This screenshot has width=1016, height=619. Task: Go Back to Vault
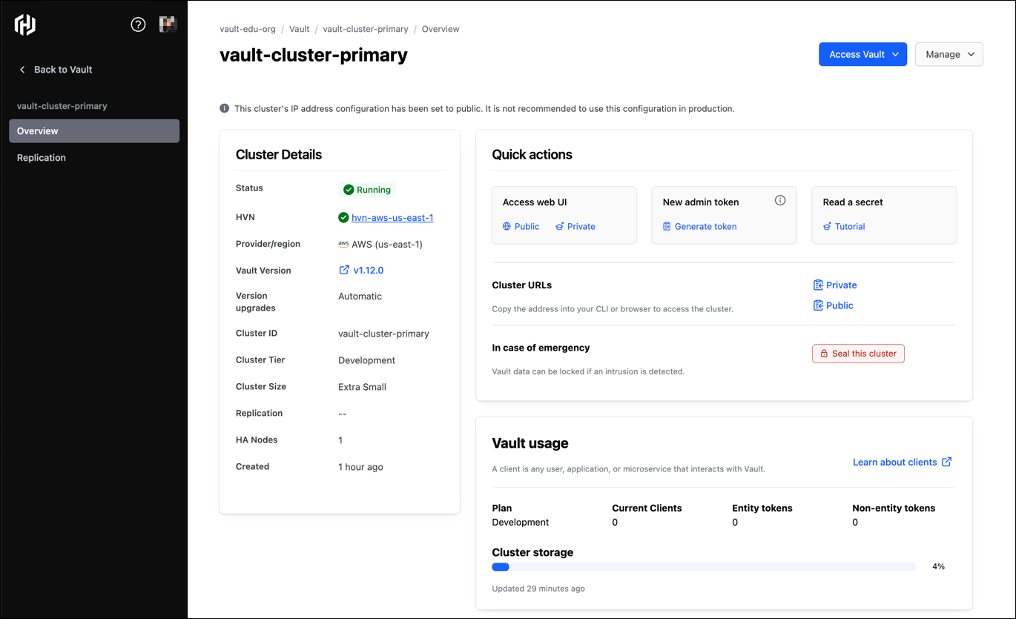[56, 70]
